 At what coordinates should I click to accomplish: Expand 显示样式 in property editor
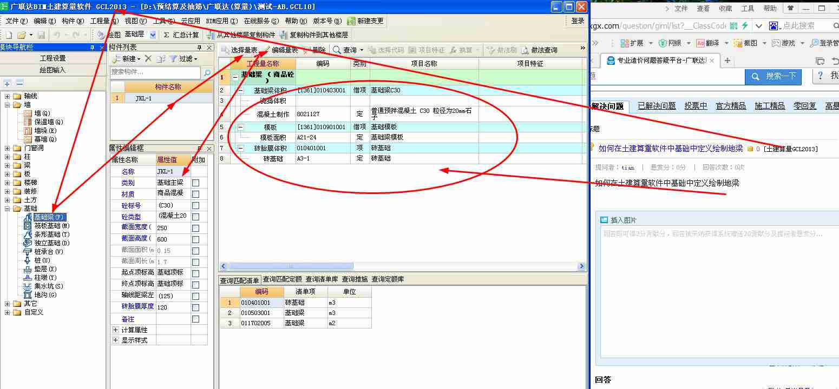point(115,340)
